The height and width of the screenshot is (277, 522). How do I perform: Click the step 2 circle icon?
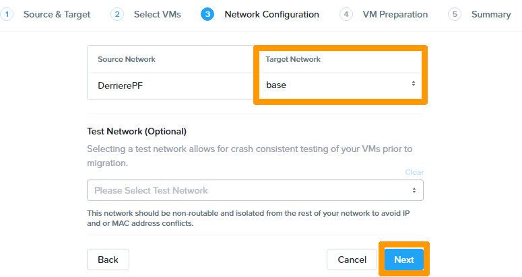coord(117,14)
